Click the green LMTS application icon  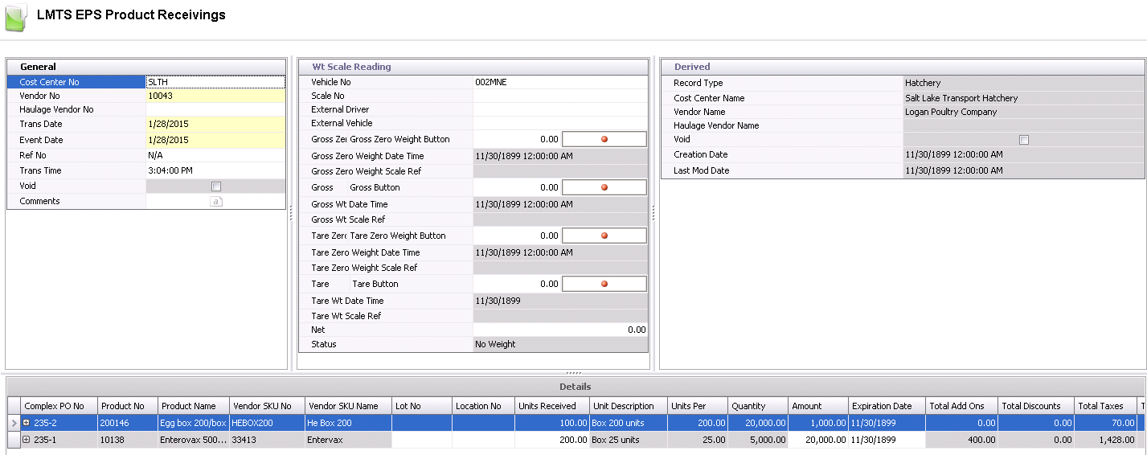15,17
